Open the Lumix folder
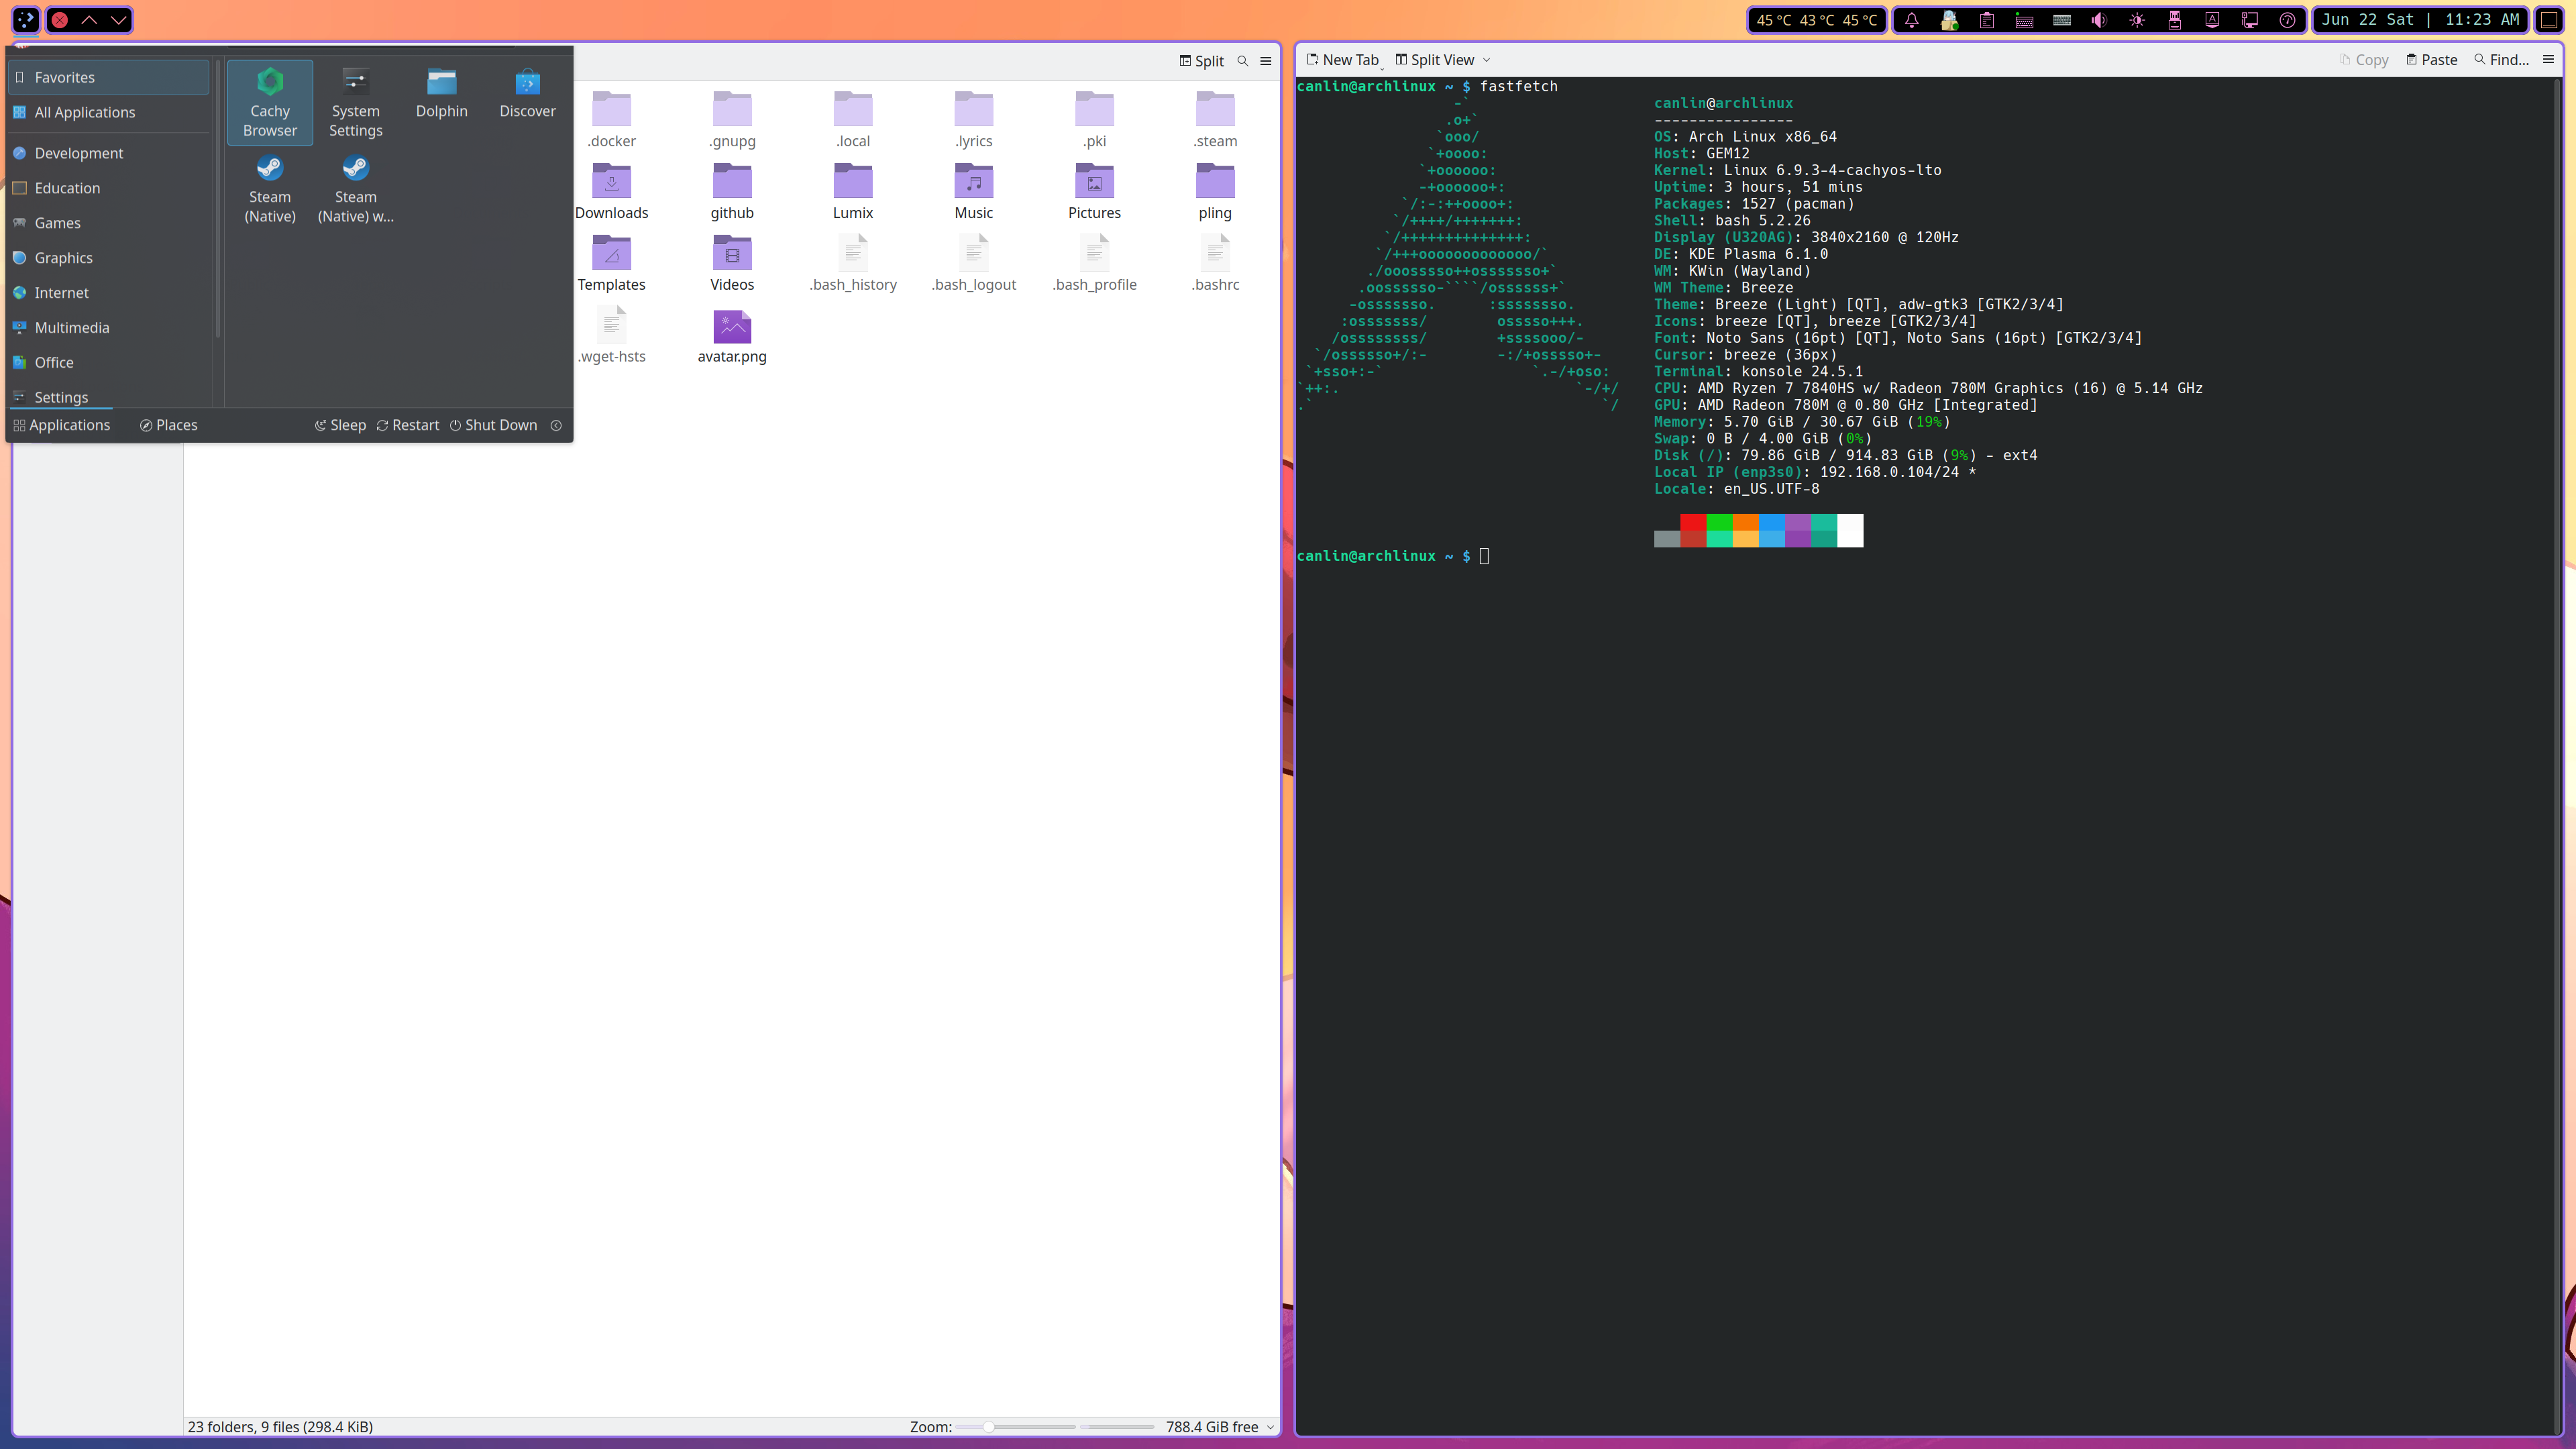This screenshot has height=1449, width=2576. (852, 192)
